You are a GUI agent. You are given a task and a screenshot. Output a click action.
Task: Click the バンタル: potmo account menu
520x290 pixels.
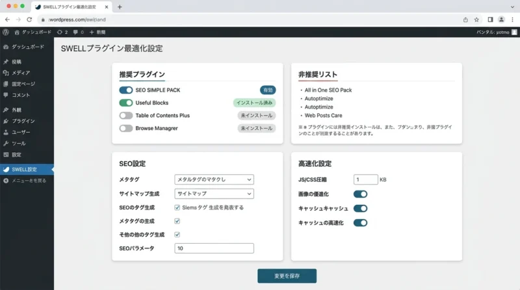pyautogui.click(x=497, y=32)
